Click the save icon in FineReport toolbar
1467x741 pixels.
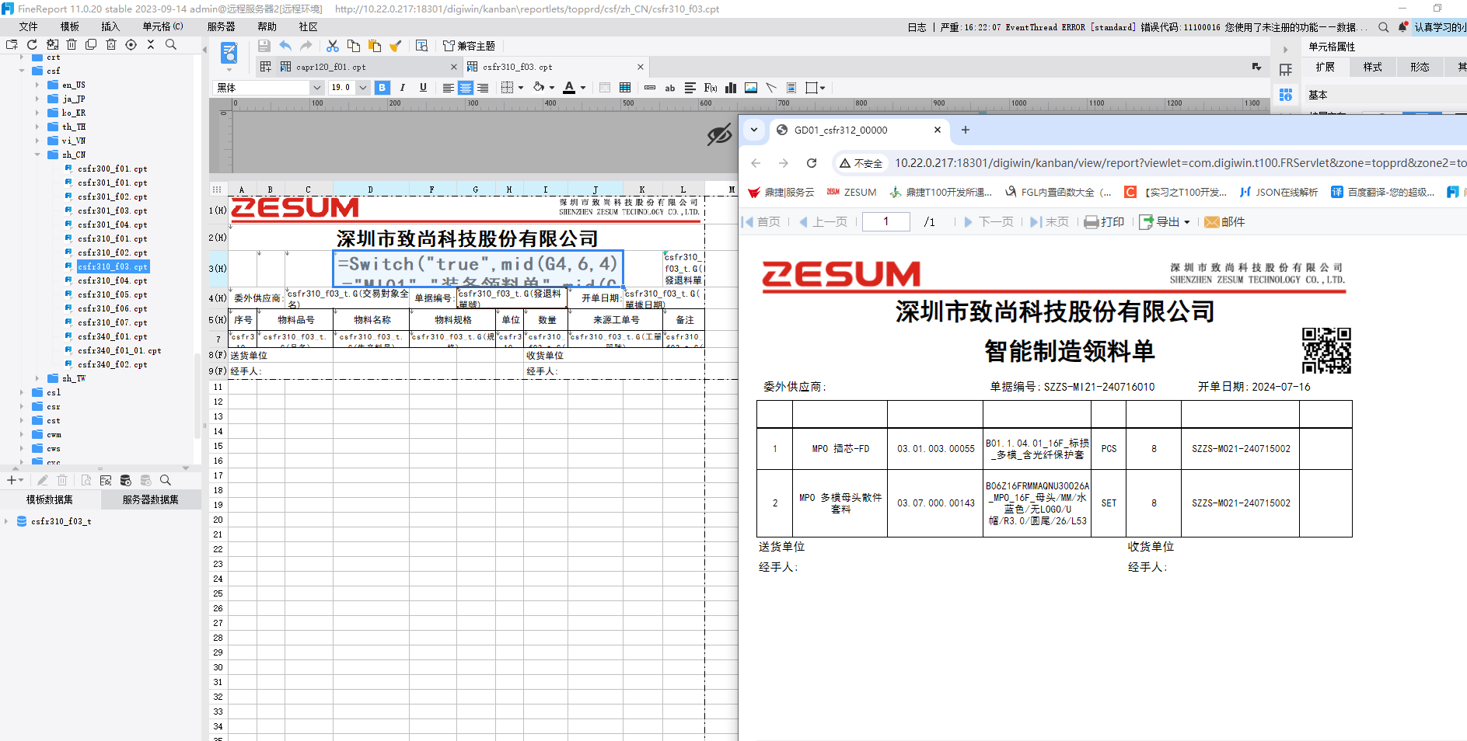tap(264, 46)
